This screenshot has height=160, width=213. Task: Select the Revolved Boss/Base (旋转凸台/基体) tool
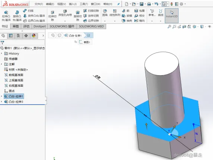[x=17, y=16]
